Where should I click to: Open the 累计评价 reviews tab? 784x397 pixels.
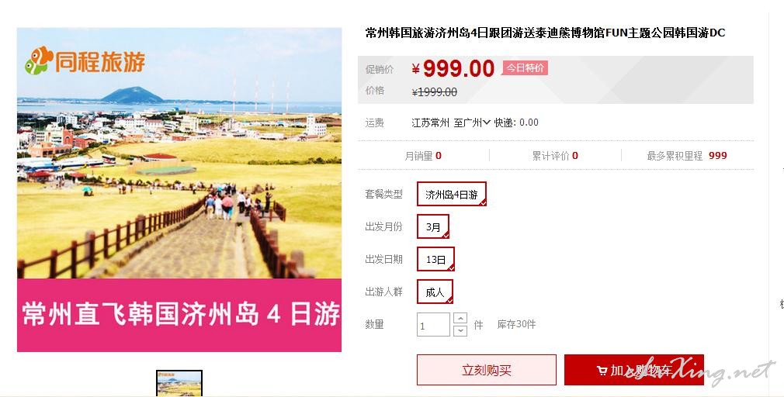coord(555,156)
